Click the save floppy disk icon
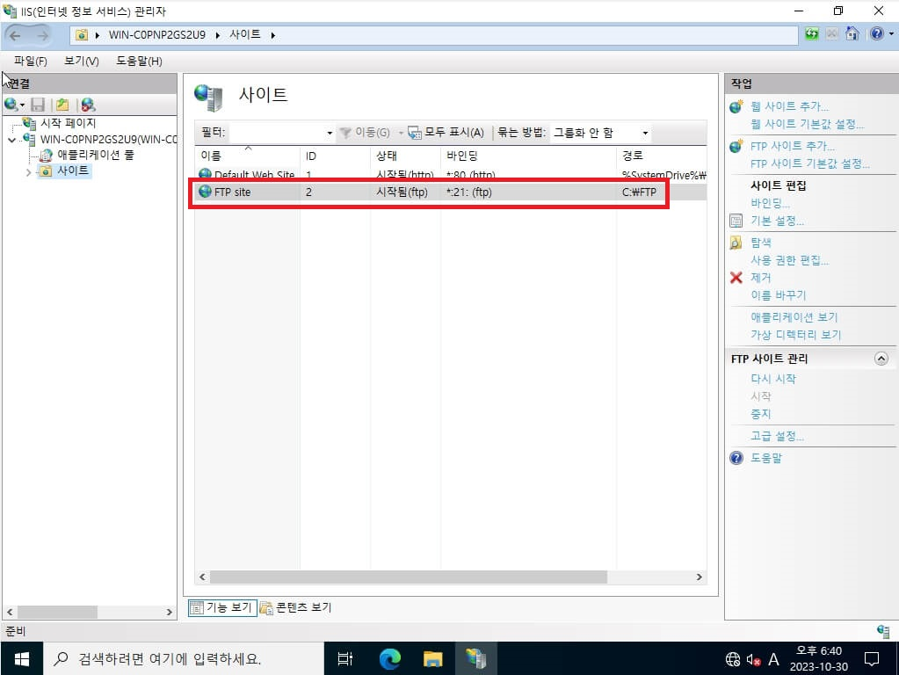 38,105
